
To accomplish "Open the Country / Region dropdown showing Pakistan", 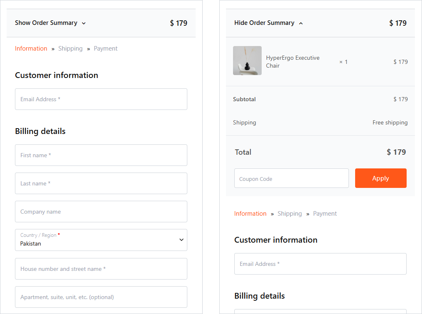I will pyautogui.click(x=101, y=240).
